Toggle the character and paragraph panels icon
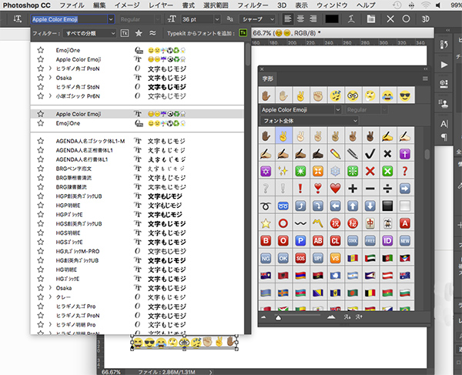 (x=371, y=19)
